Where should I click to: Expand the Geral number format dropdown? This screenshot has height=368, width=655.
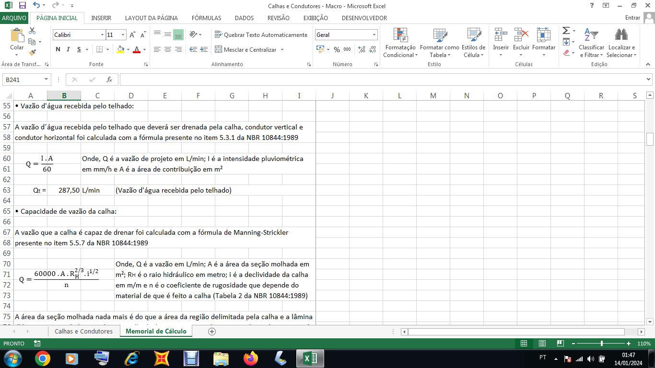click(374, 35)
